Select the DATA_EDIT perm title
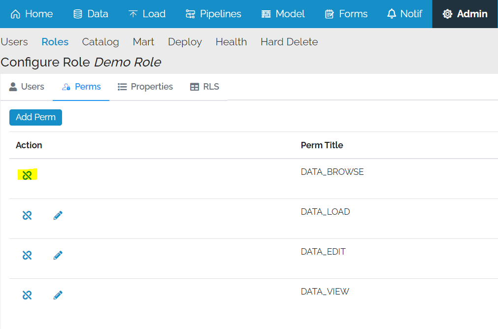 point(323,252)
